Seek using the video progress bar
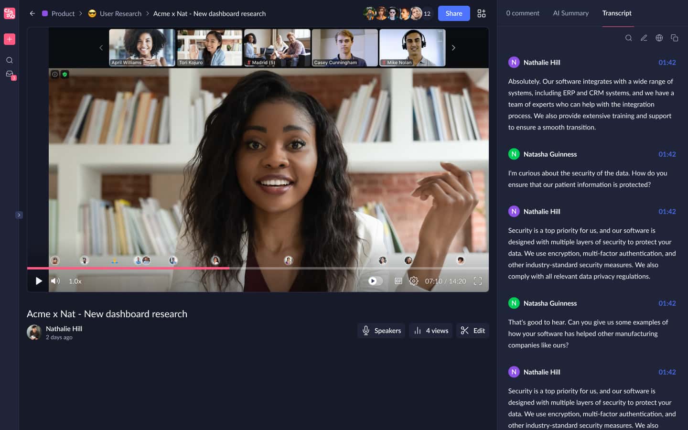Screen dimensions: 688x430 (x=258, y=267)
